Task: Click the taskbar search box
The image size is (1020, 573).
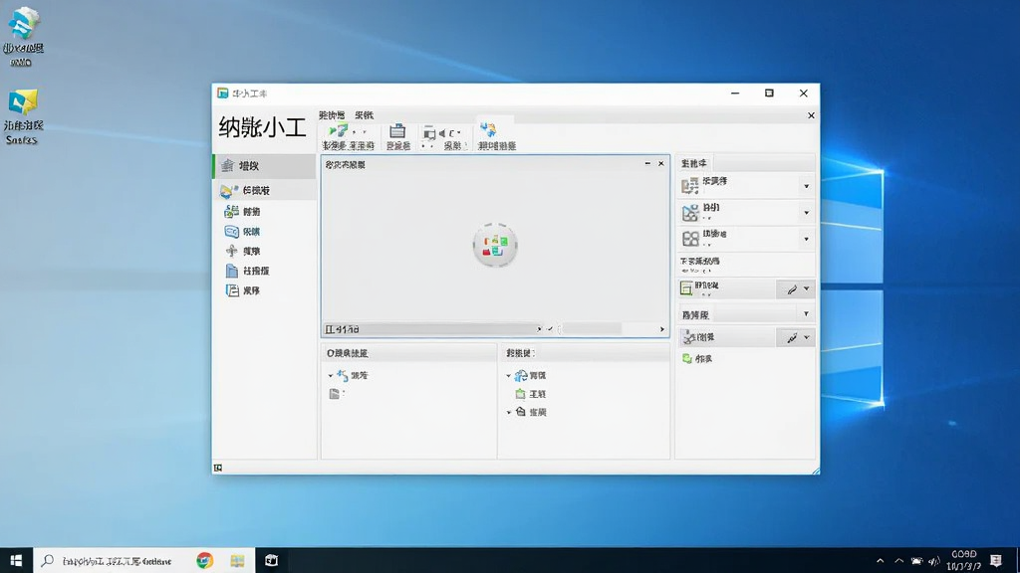Action: tap(112, 560)
